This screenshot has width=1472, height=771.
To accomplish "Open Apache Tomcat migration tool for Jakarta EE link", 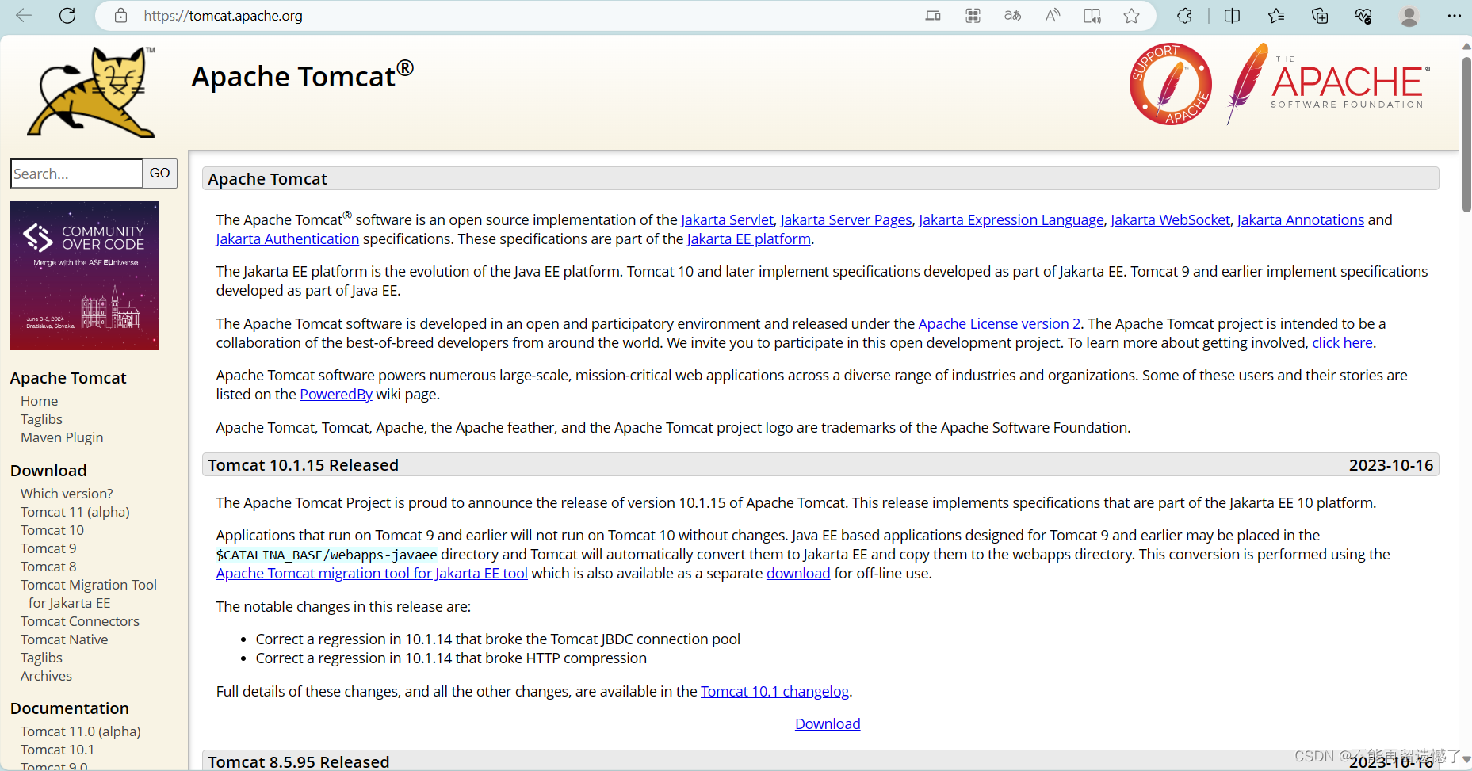I will [x=372, y=573].
